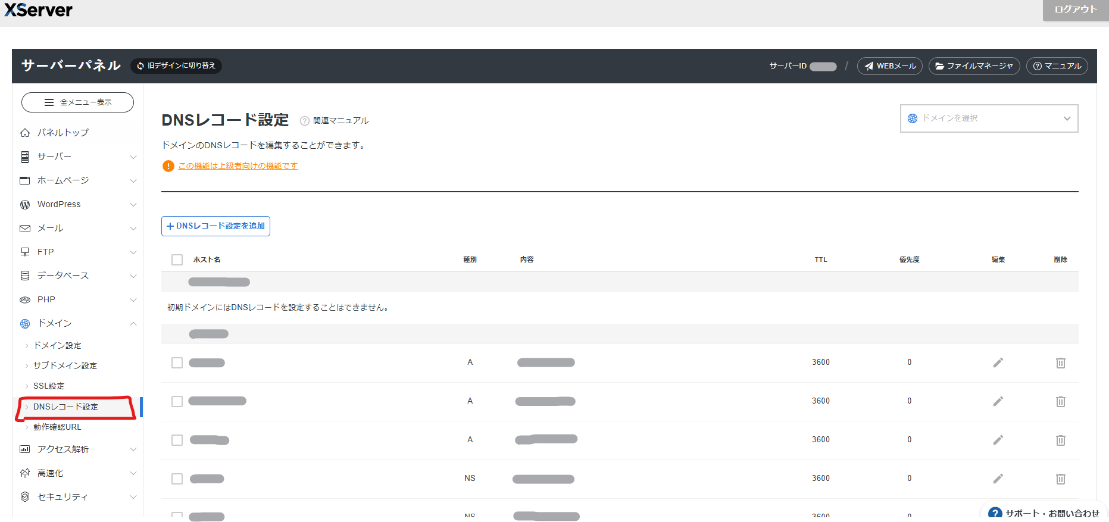This screenshot has width=1109, height=522.
Task: Click DNSレコード設定を追加 button
Action: 215,226
